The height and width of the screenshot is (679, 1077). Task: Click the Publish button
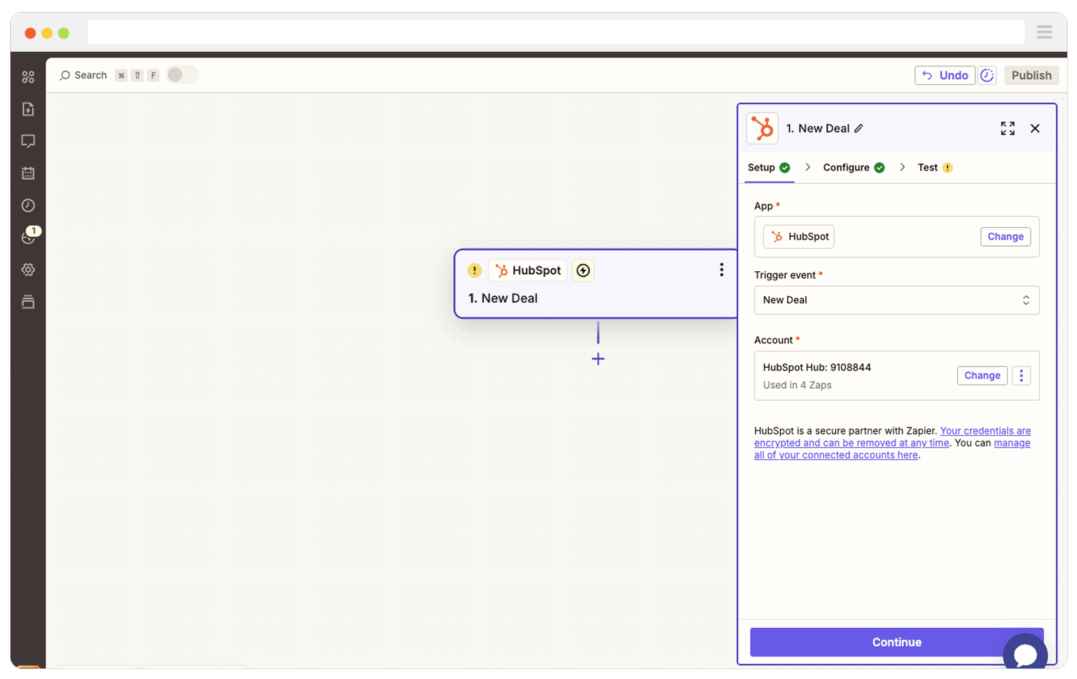click(x=1031, y=75)
